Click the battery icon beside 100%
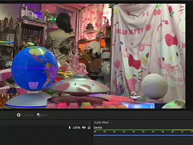 pos(70,127)
